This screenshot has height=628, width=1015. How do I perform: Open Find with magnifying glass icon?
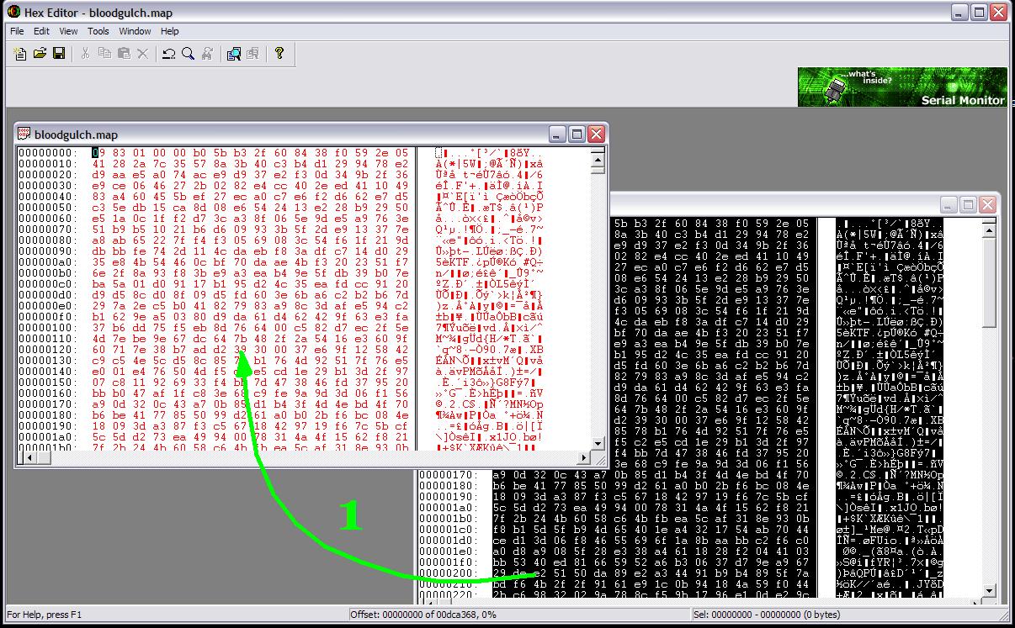click(x=188, y=54)
